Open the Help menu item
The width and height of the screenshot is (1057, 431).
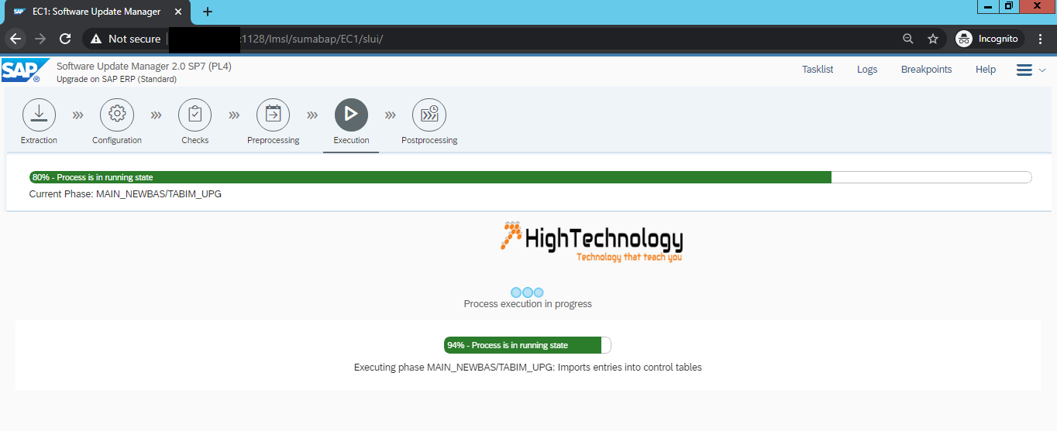point(986,70)
